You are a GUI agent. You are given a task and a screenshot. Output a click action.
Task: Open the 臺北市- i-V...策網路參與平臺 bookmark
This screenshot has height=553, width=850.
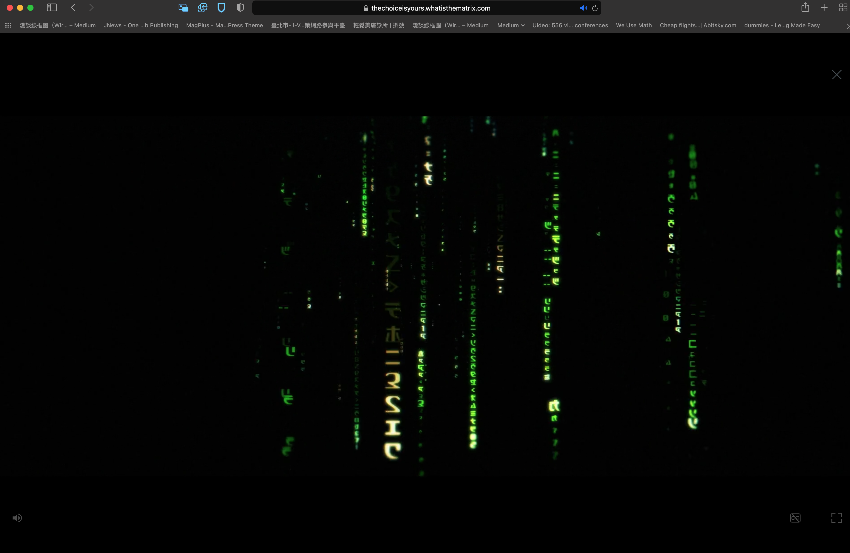click(308, 25)
